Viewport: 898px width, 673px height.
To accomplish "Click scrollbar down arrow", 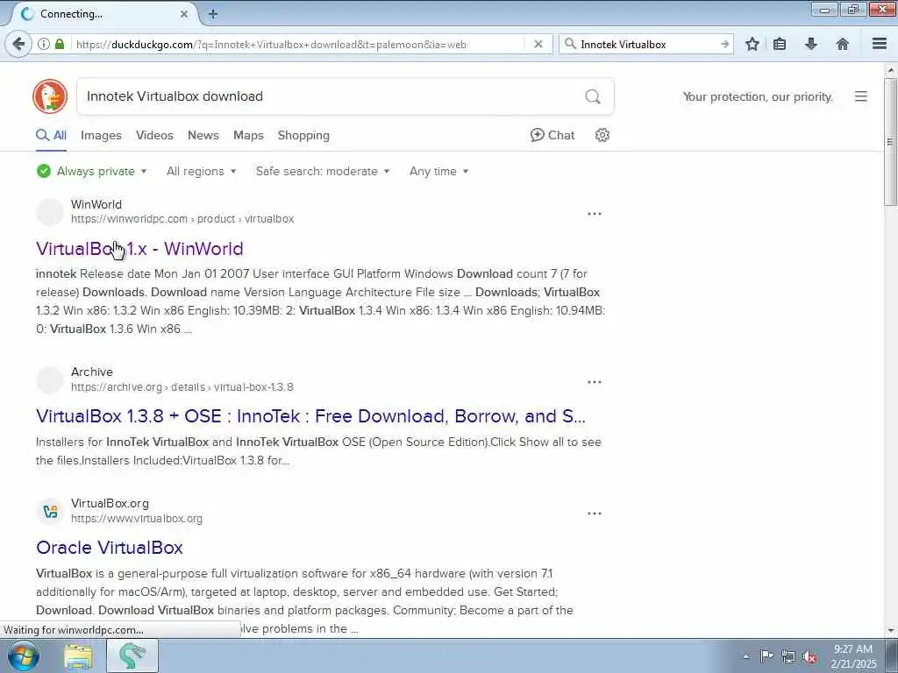I will click(890, 631).
